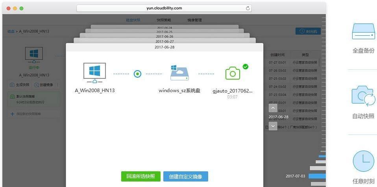Click the 全盘备份 label
The image size is (377, 187).
(x=363, y=51)
